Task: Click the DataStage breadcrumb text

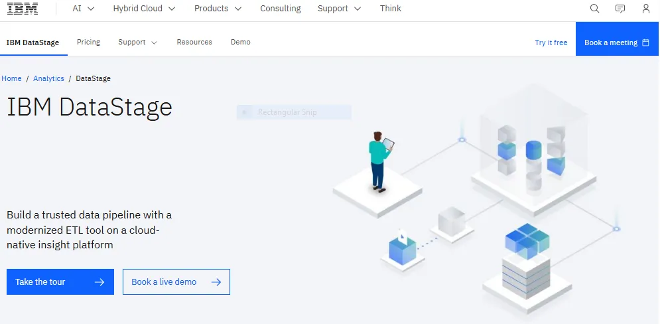Action: (93, 78)
